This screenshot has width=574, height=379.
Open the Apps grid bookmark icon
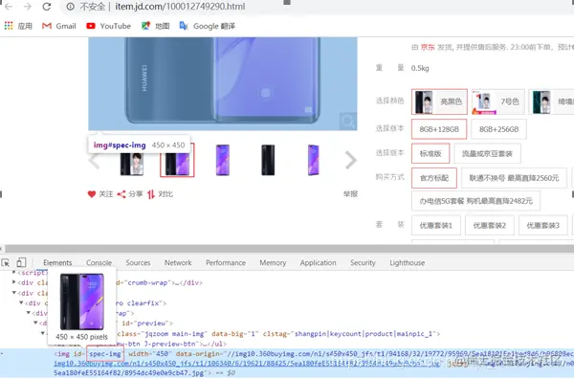(x=9, y=26)
